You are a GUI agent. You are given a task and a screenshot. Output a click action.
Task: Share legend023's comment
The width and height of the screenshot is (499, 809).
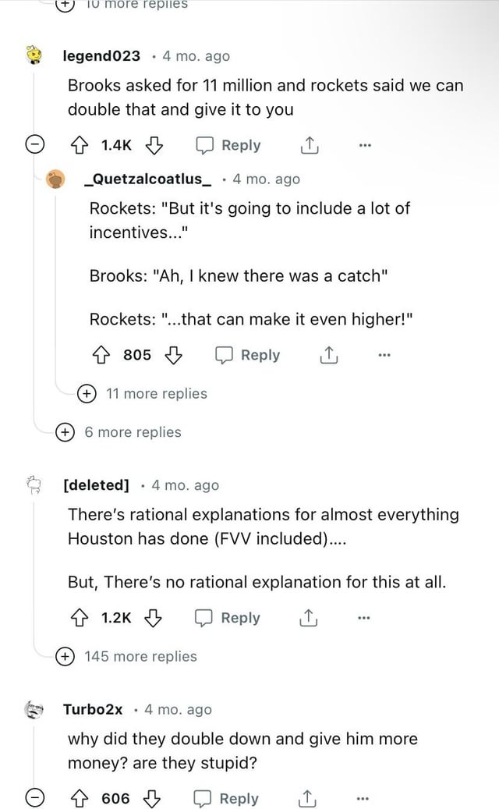[x=307, y=146]
